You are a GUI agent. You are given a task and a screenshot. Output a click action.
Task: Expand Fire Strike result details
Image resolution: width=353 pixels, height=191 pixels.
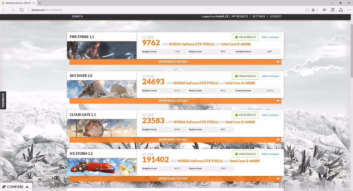[175, 62]
